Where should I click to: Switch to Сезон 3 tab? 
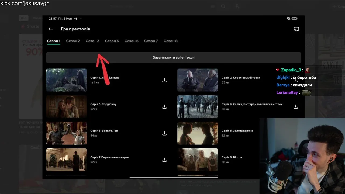click(x=92, y=41)
